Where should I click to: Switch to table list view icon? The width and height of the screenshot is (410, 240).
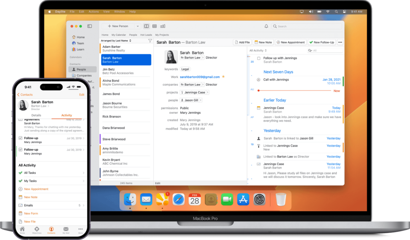click(x=155, y=26)
